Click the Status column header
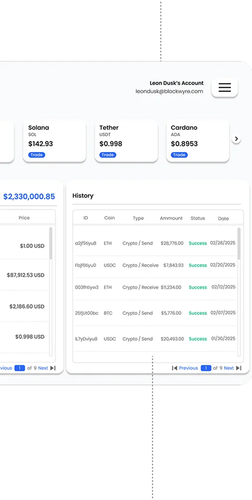The image size is (252, 500). (x=198, y=218)
